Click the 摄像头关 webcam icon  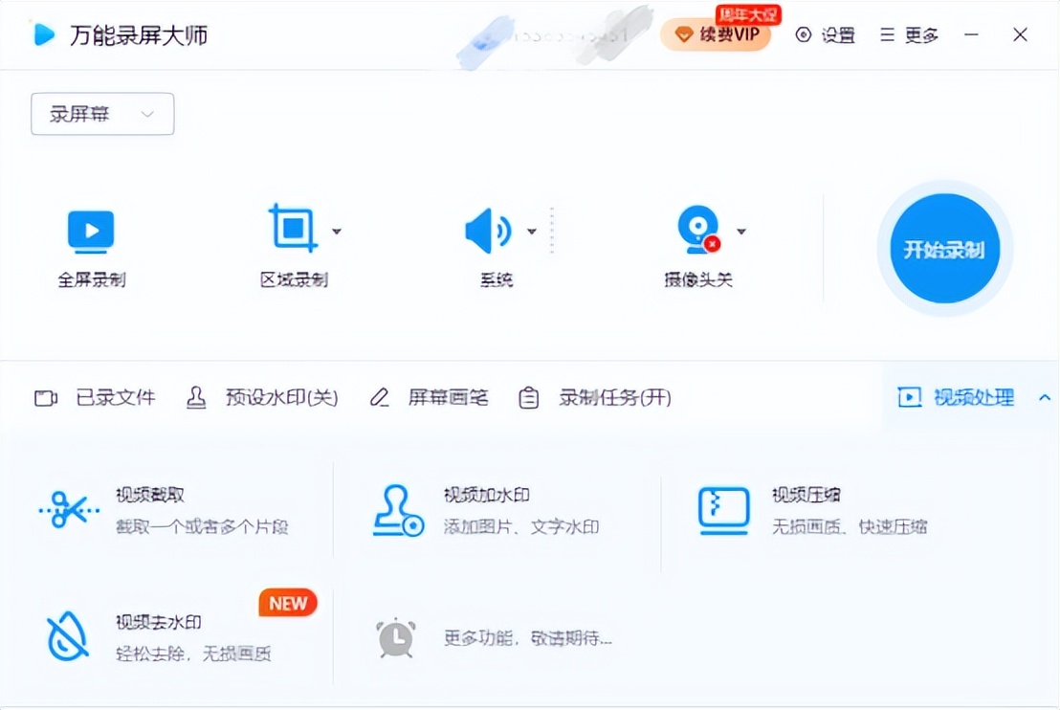pos(698,230)
